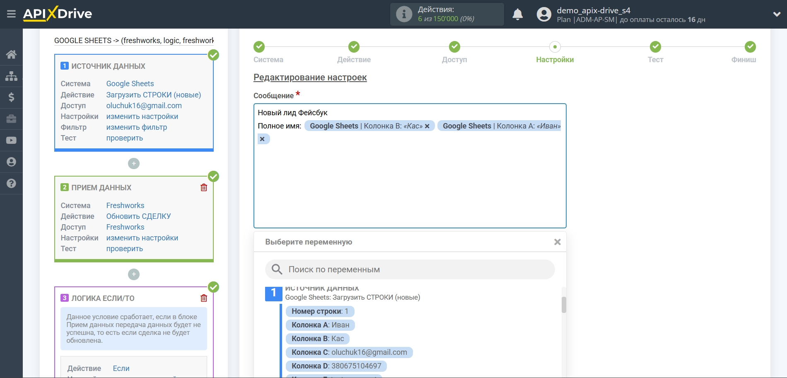
Task: Open the hamburger menu in header
Action: [x=11, y=14]
